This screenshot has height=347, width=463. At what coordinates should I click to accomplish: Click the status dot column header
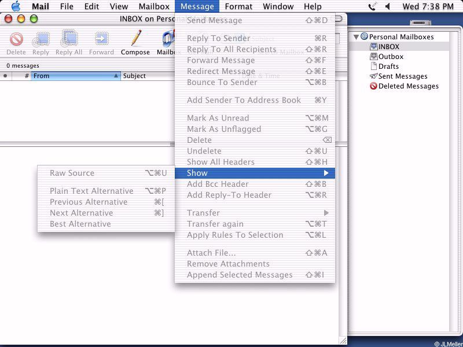click(x=5, y=76)
